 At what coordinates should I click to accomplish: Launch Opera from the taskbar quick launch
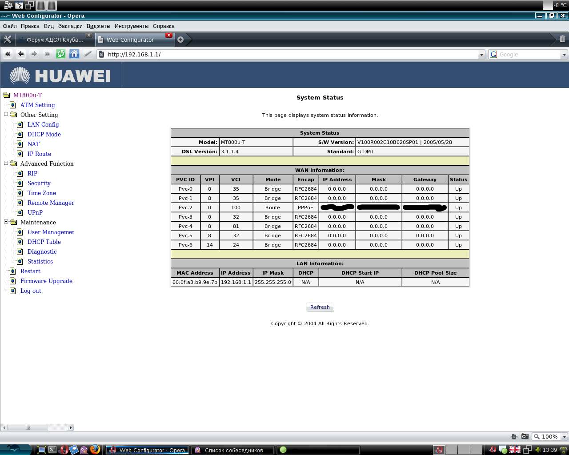pyautogui.click(x=63, y=450)
